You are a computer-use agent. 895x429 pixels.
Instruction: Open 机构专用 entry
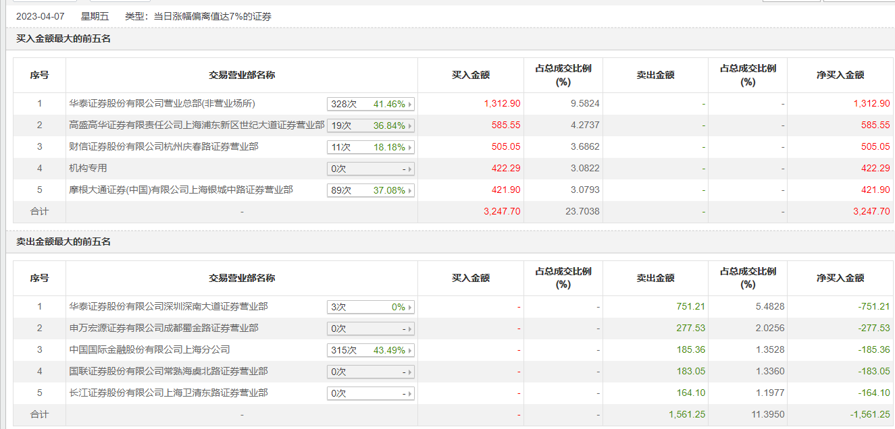[88, 168]
